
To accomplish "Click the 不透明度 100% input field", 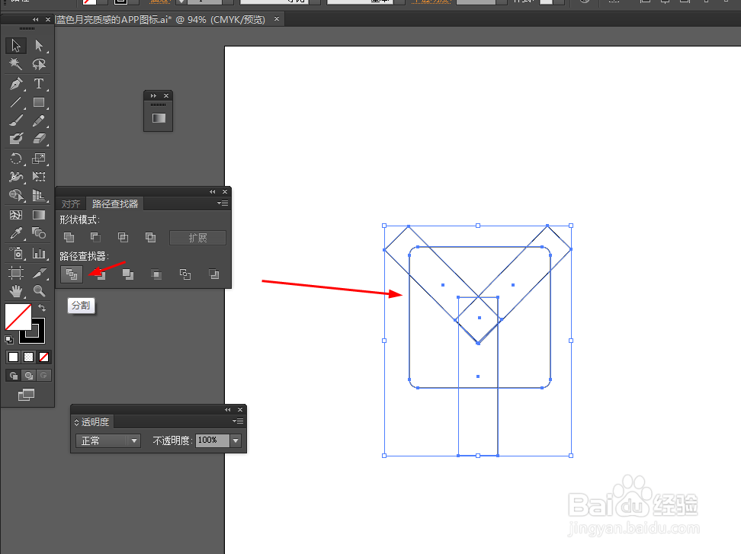I will point(212,440).
